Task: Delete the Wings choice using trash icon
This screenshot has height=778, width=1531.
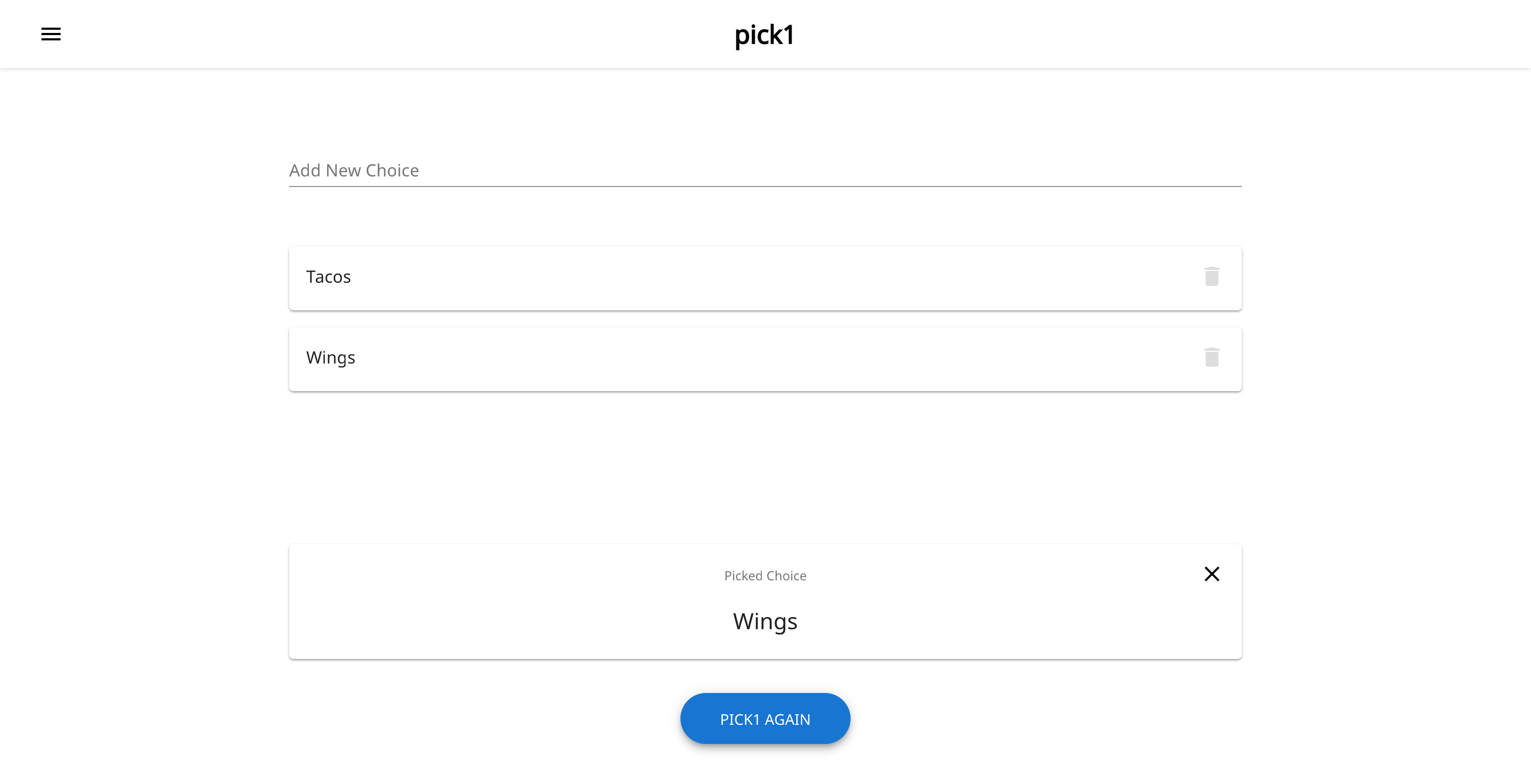Action: [1212, 358]
